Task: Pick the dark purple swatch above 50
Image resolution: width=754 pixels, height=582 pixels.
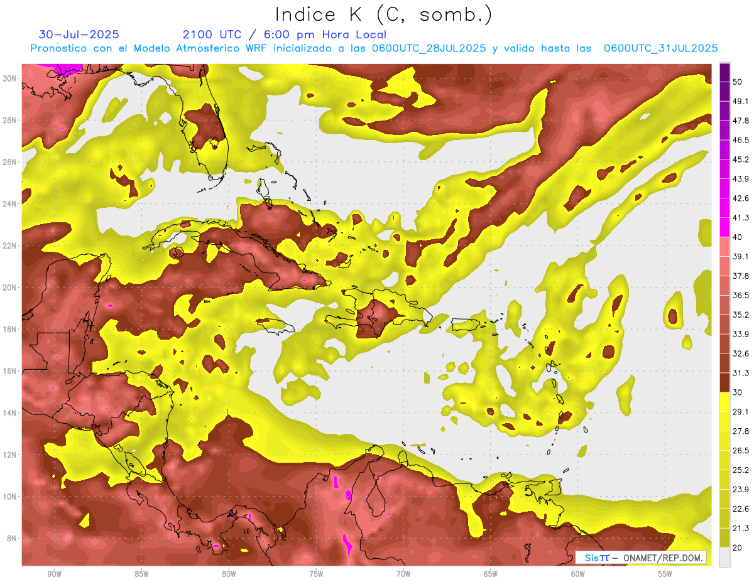Action: point(724,72)
